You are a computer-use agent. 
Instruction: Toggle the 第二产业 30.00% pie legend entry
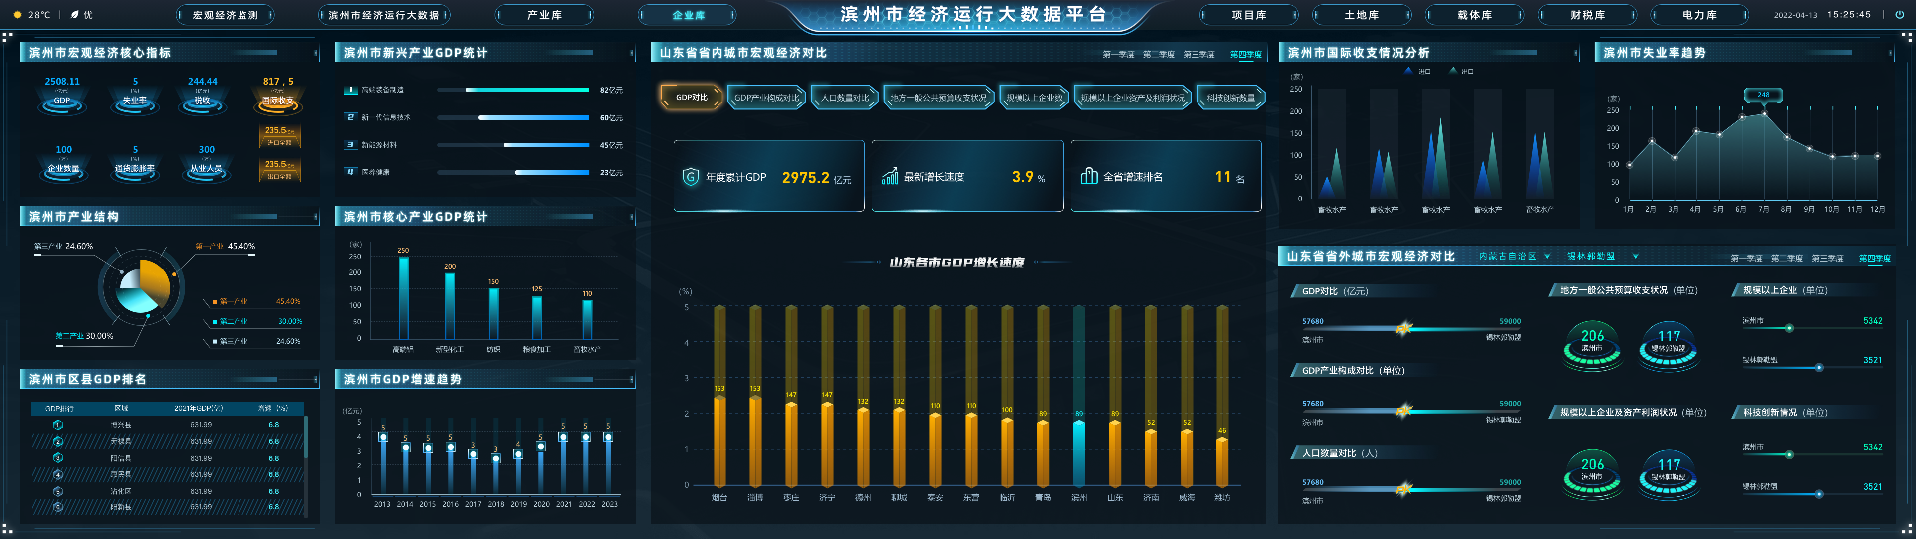click(x=256, y=321)
